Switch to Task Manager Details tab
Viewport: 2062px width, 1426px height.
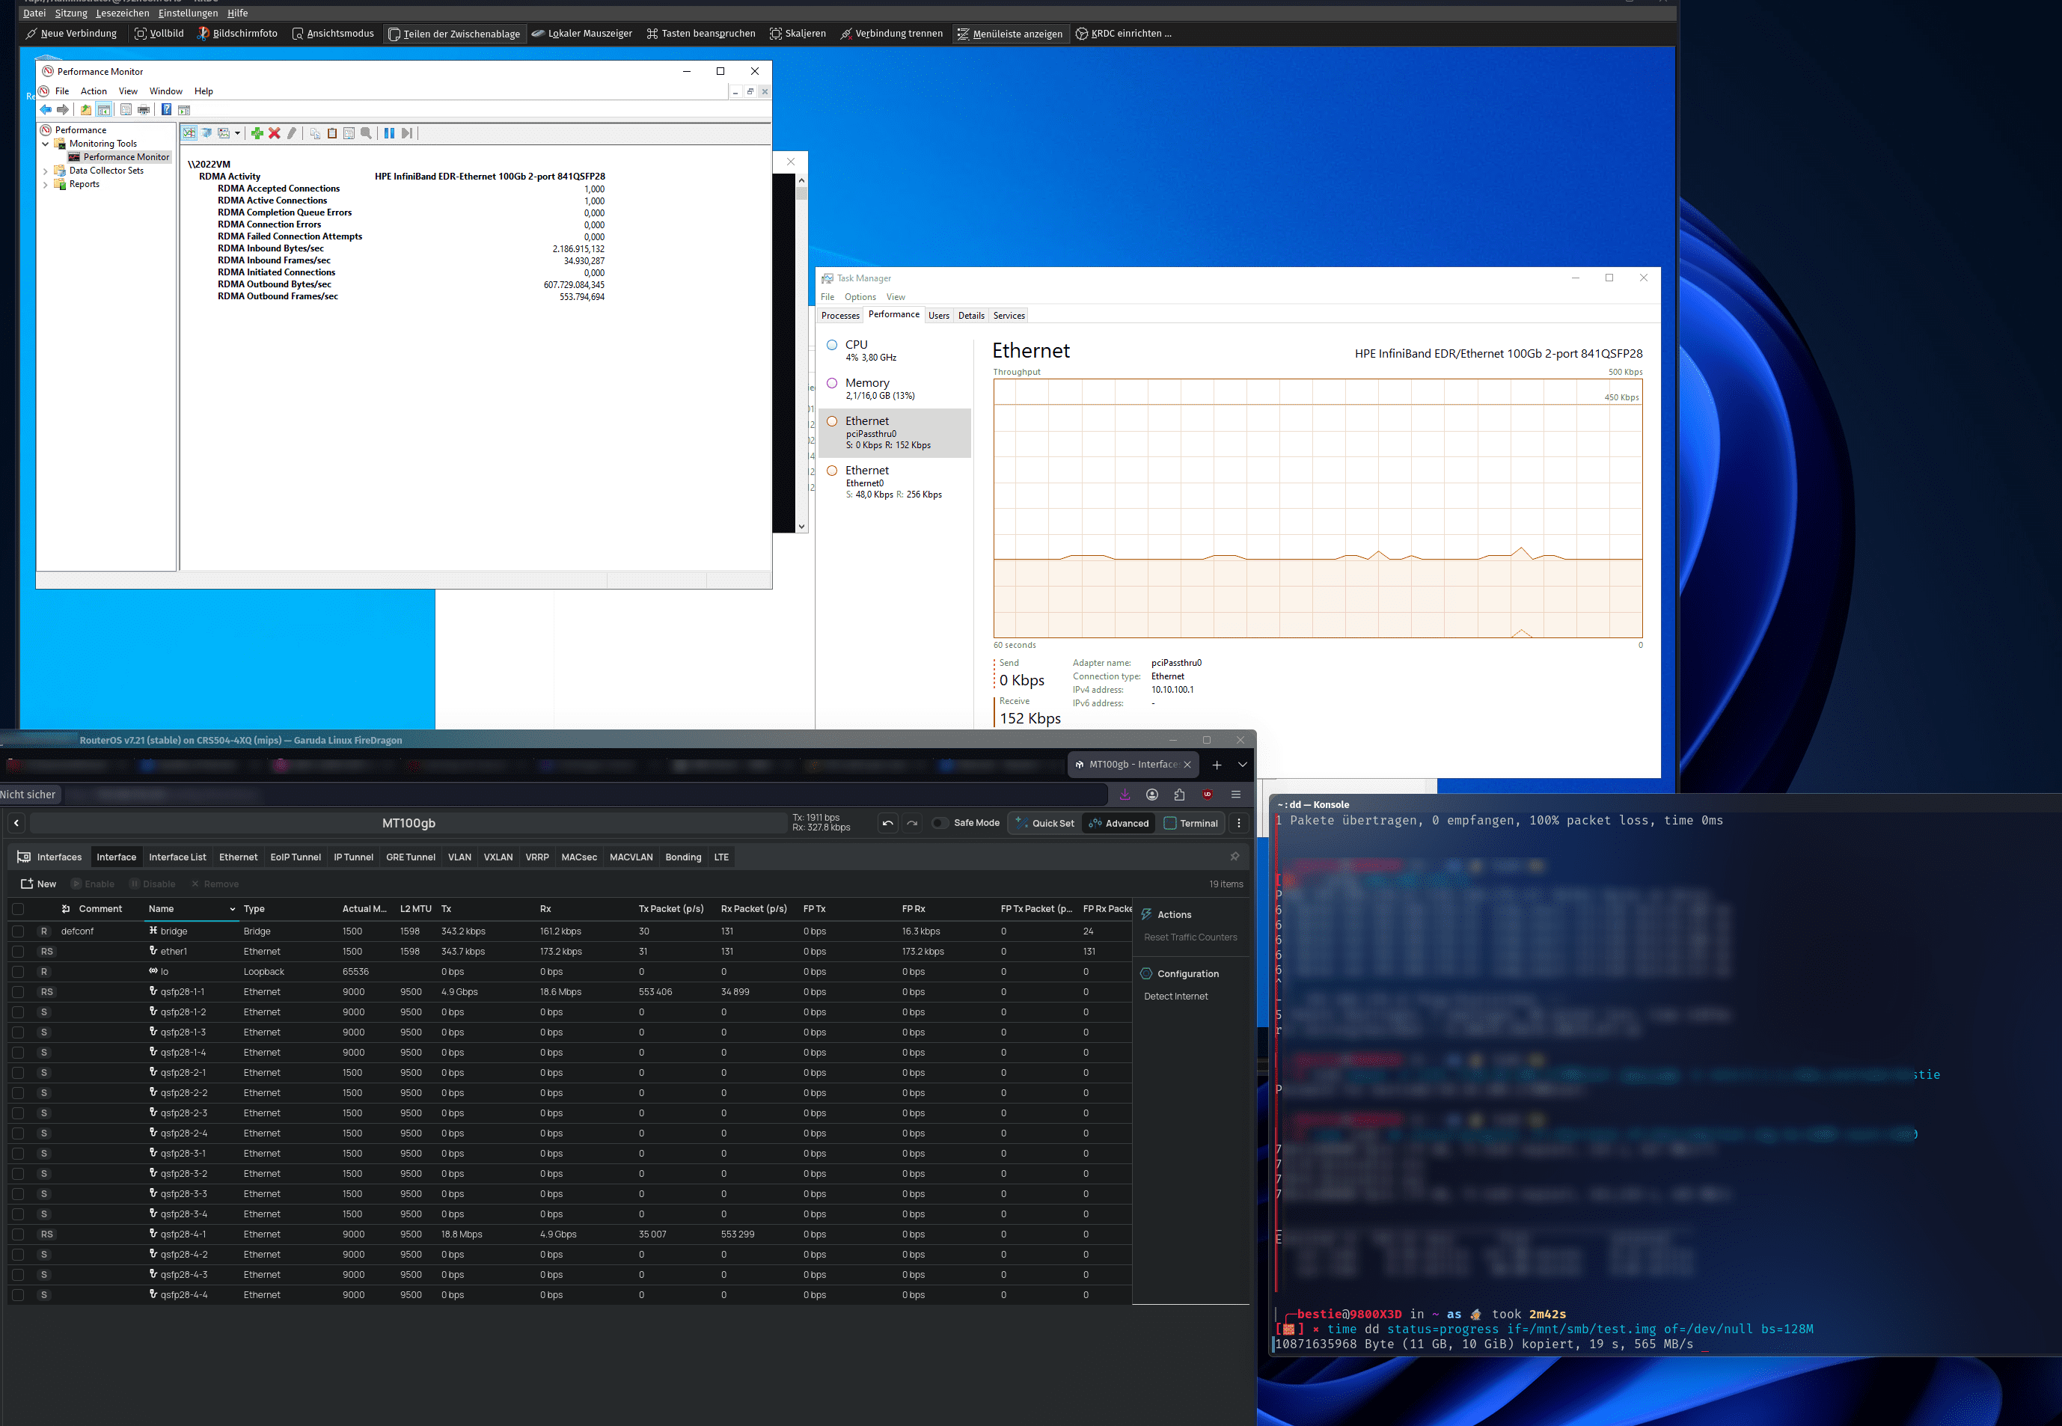[x=970, y=316]
